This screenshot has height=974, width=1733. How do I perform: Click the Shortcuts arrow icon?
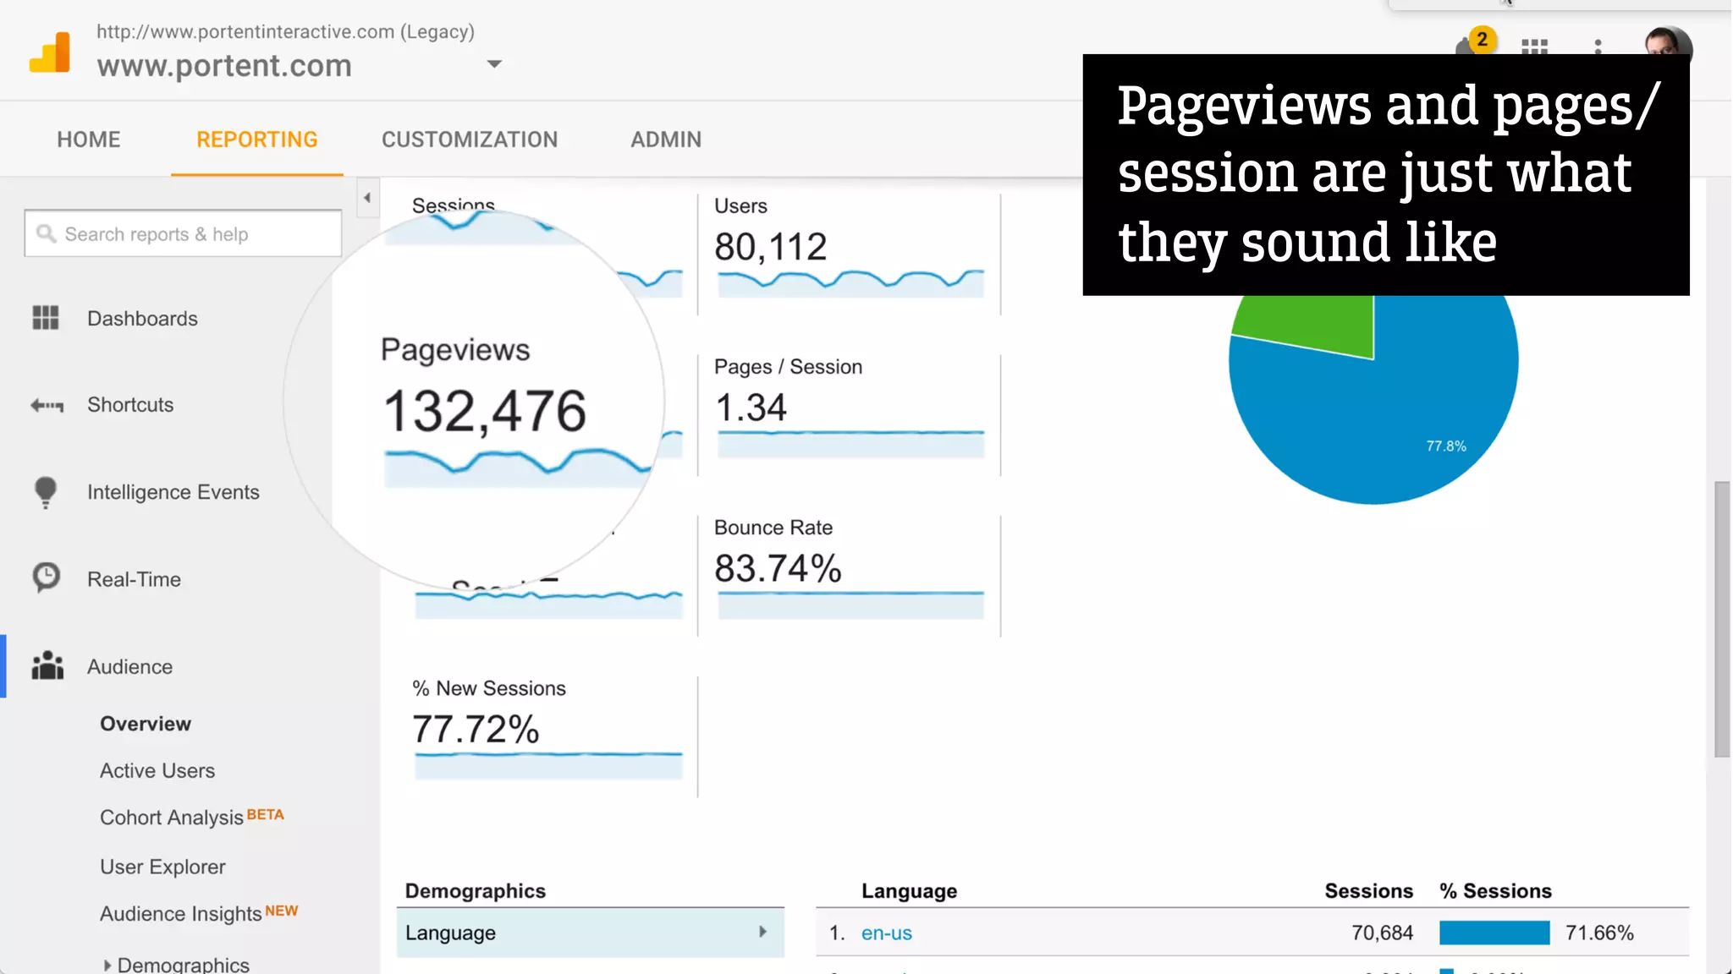[x=47, y=405]
